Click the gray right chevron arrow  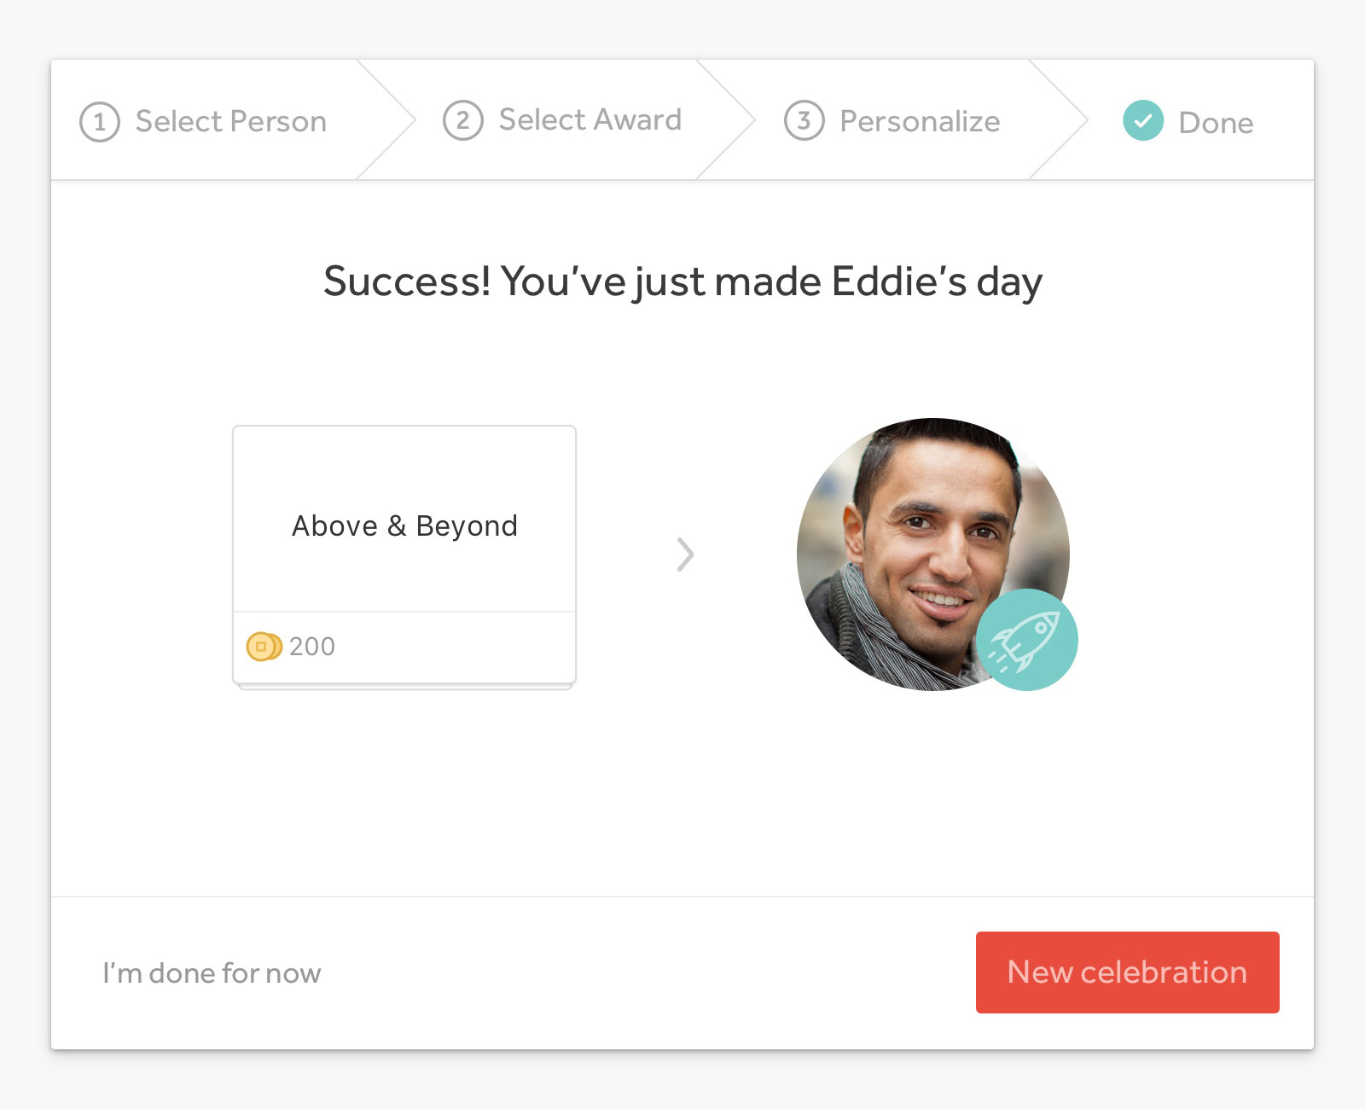coord(685,554)
